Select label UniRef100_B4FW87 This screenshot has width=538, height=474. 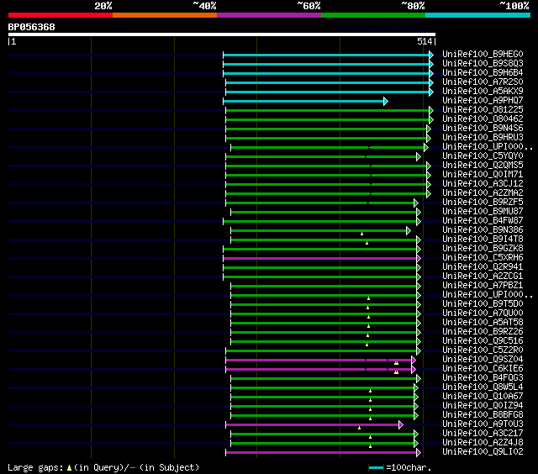(x=483, y=221)
